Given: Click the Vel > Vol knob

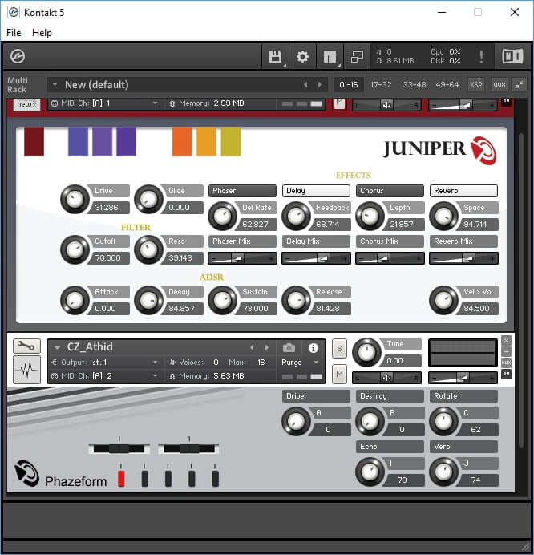Looking at the screenshot, I should coord(443,300).
